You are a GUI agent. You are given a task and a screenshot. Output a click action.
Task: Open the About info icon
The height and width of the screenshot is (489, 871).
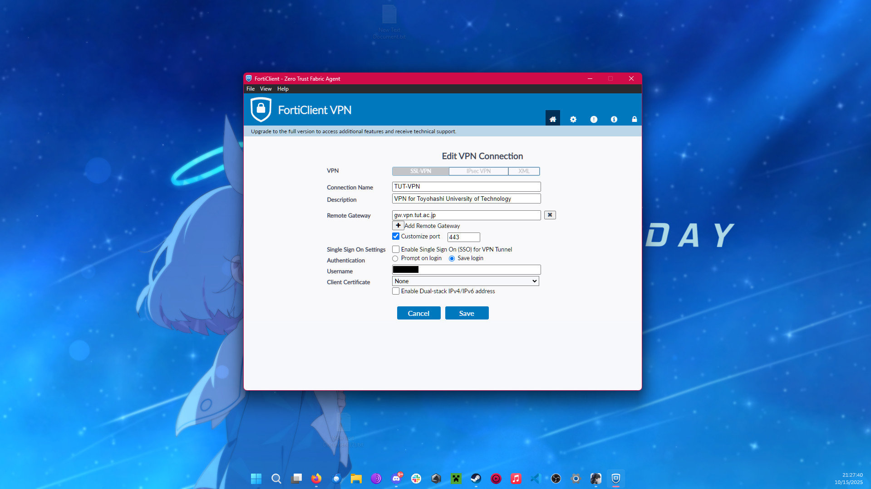click(x=614, y=119)
